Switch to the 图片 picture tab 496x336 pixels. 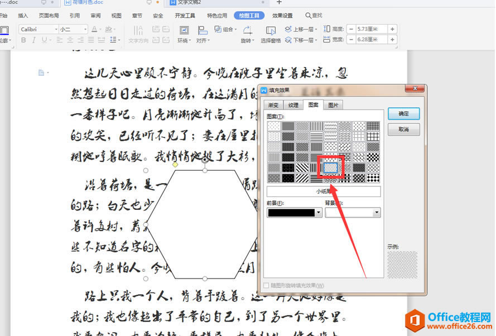point(333,105)
